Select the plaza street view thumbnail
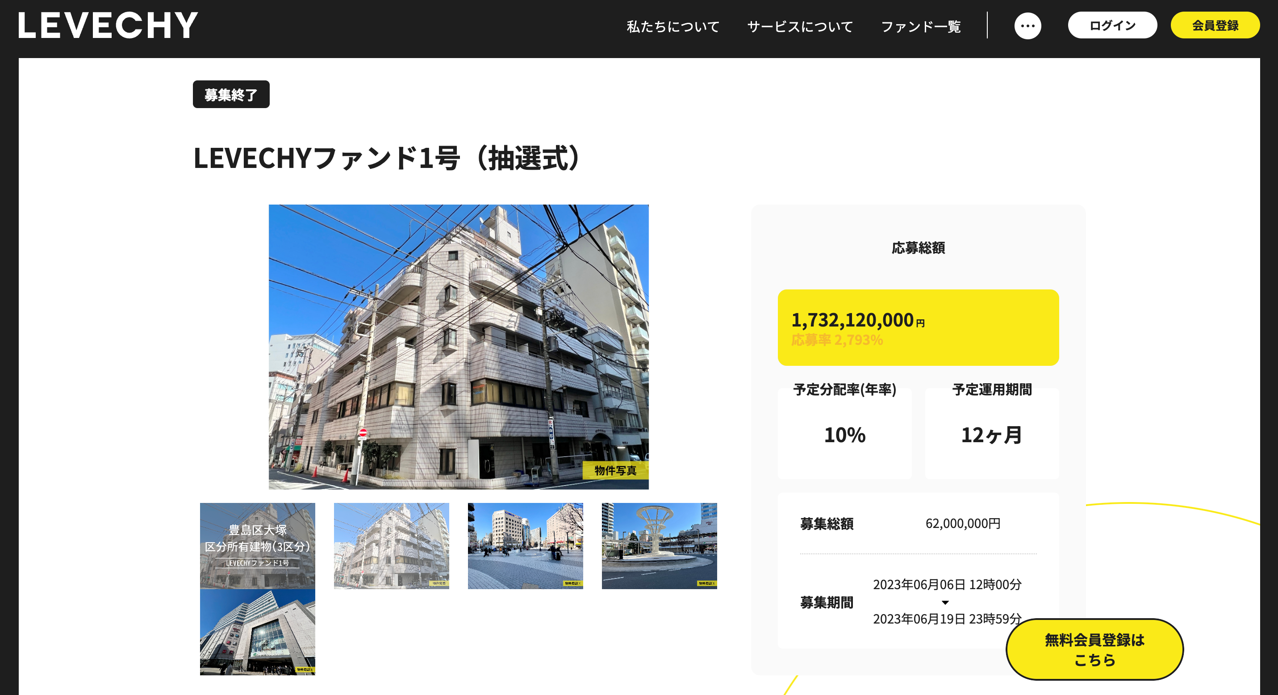 526,546
